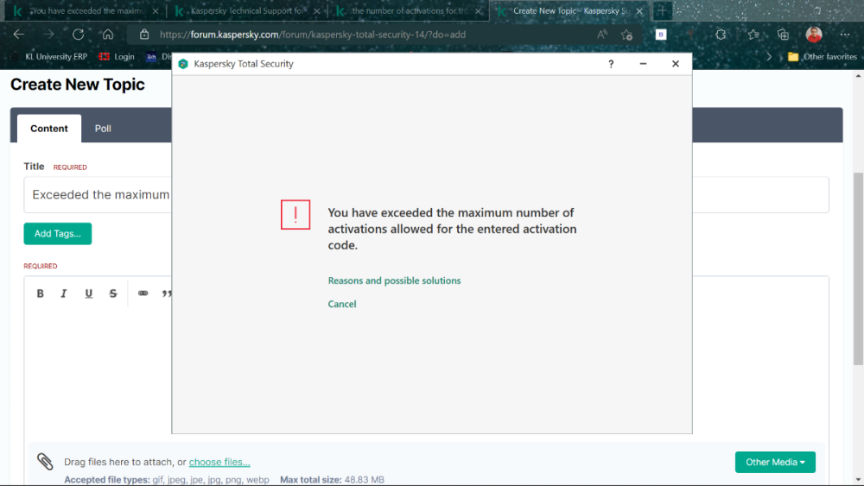Click the choose files link
Screen dimensions: 864x486
tap(219, 462)
